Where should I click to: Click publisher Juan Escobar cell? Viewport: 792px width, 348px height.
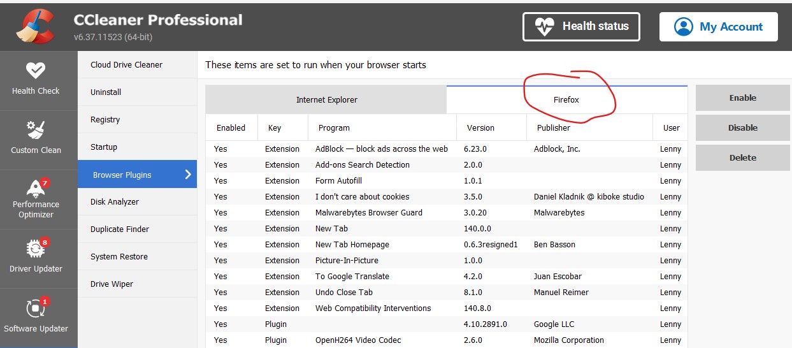pos(557,277)
